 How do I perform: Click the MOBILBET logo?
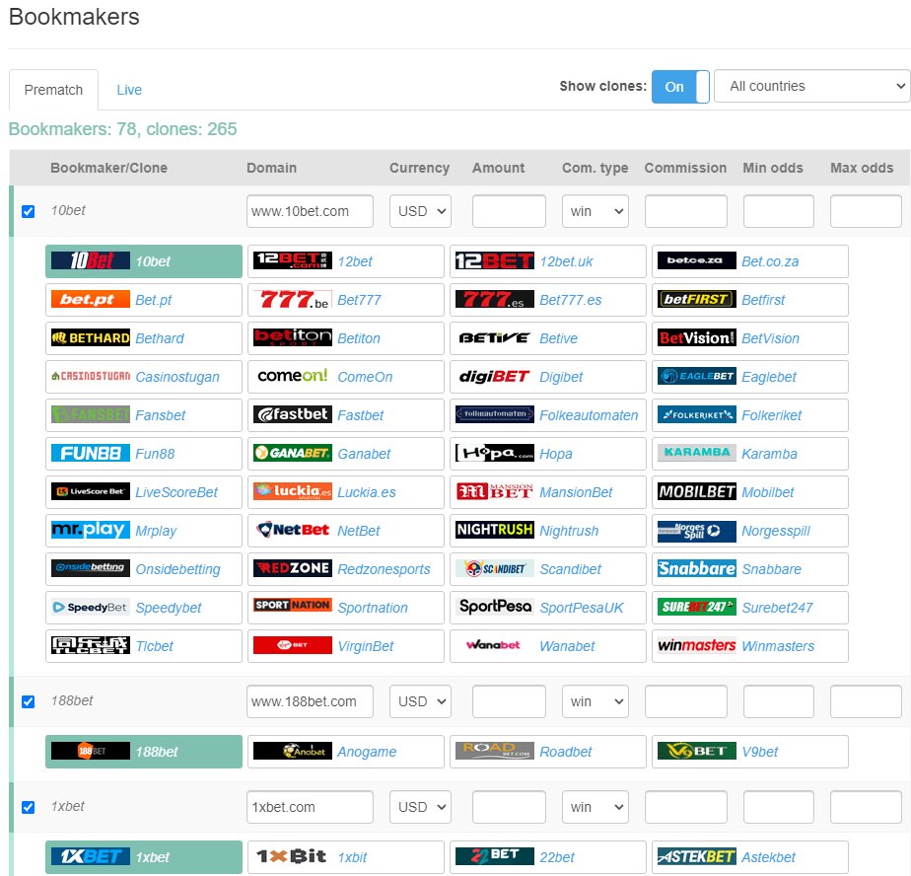coord(697,491)
